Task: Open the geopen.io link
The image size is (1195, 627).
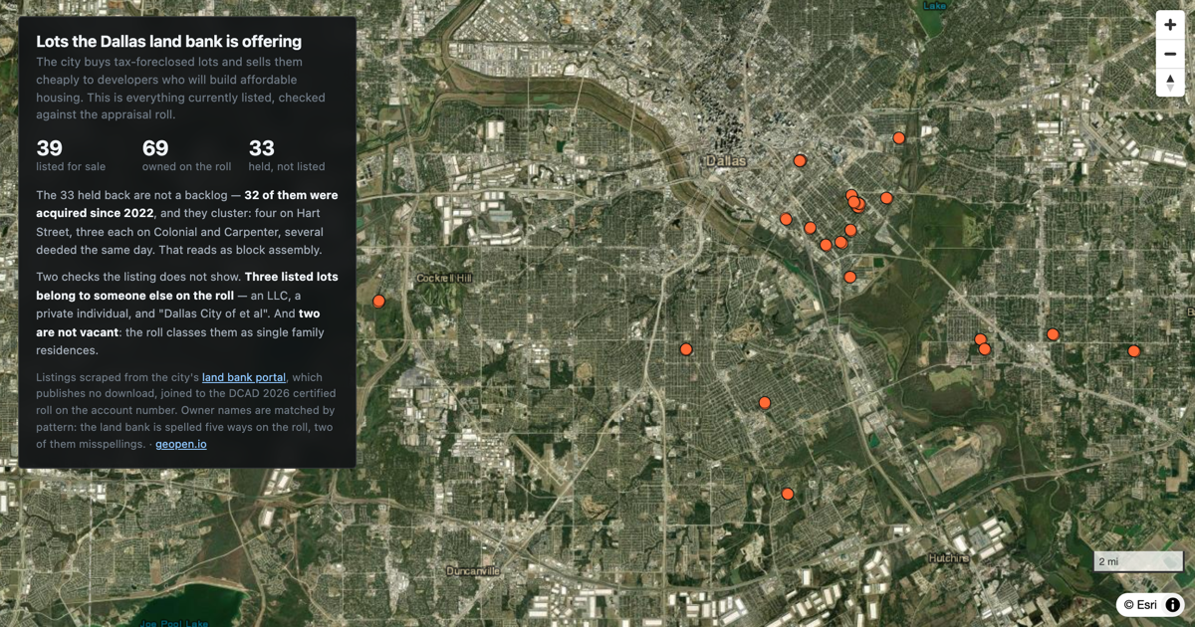Action: [181, 444]
